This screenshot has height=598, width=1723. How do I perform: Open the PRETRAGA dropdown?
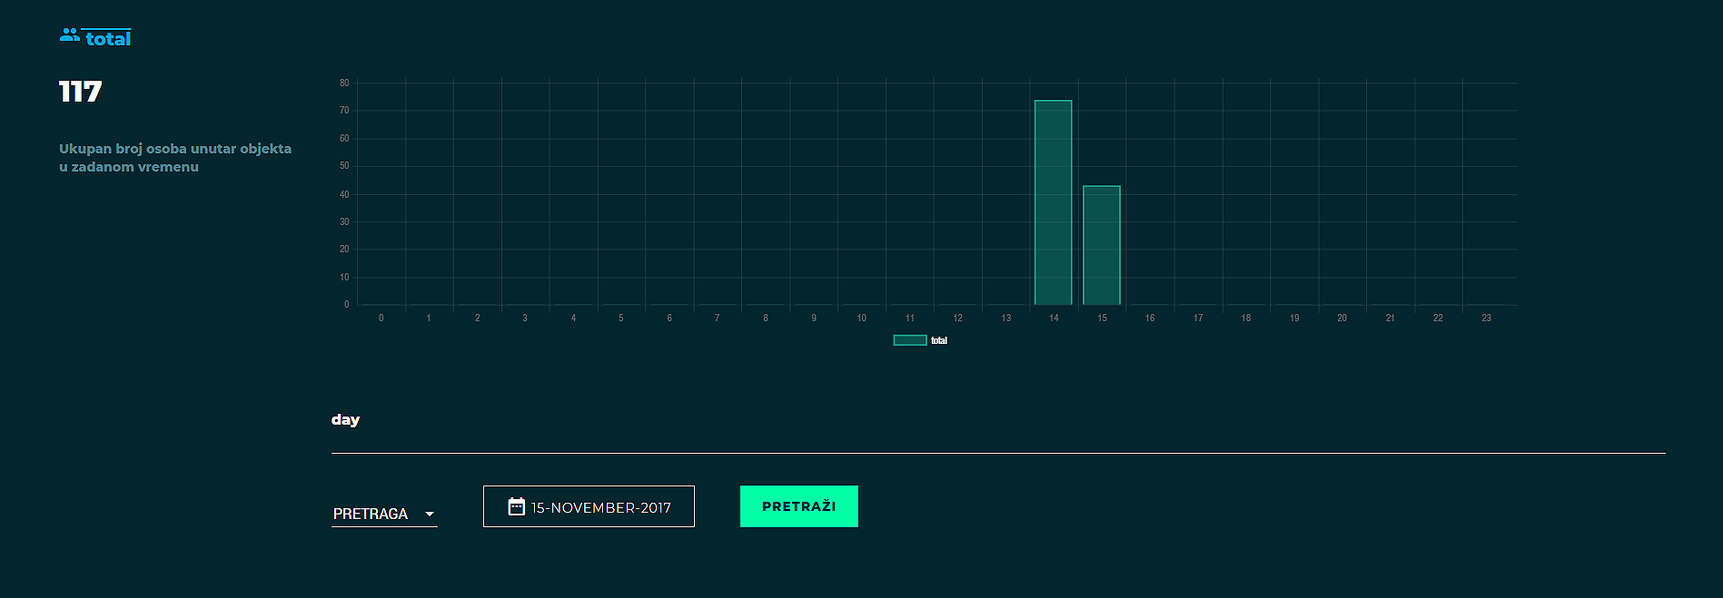tap(383, 514)
